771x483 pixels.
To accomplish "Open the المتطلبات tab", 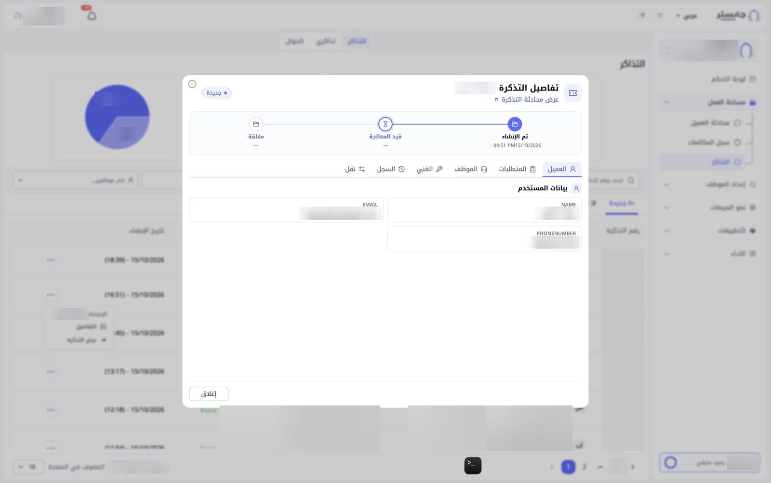I will (517, 169).
